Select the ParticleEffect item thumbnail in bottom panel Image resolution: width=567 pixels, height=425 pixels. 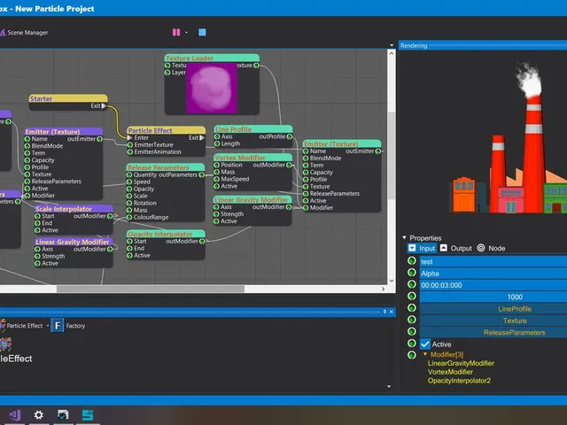coord(5,344)
